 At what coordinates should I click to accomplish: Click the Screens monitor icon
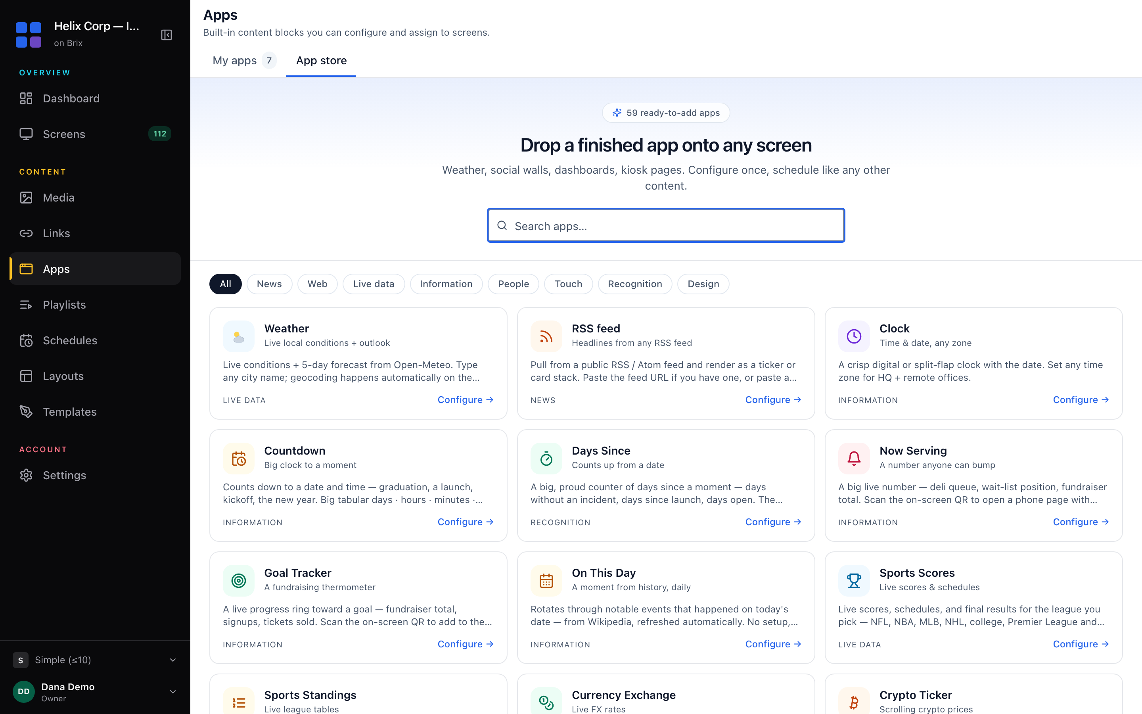point(26,134)
